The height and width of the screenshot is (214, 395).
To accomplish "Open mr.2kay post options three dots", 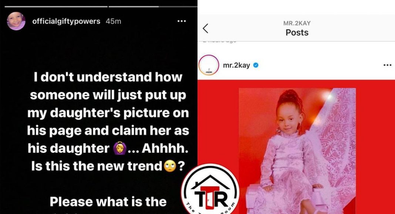I will click(387, 65).
